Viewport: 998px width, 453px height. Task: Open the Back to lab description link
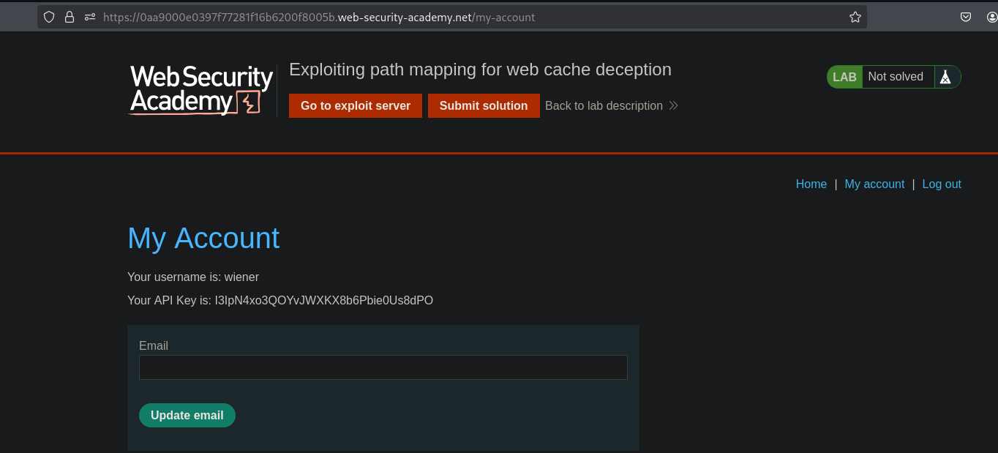coord(604,105)
